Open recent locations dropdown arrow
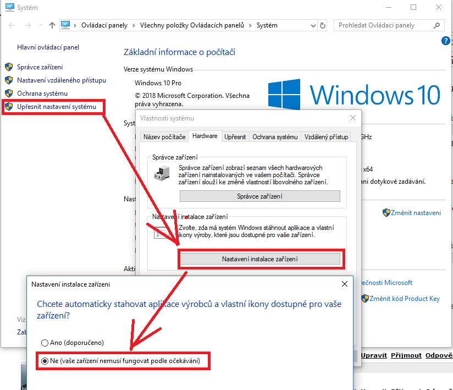The height and width of the screenshot is (390, 453). point(41,25)
